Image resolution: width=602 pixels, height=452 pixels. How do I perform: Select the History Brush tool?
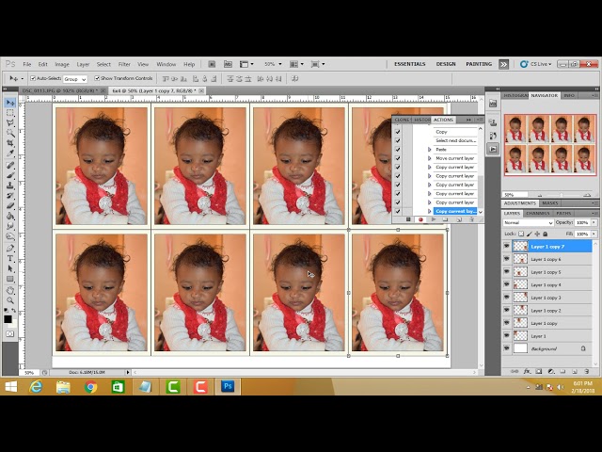pos(10,195)
